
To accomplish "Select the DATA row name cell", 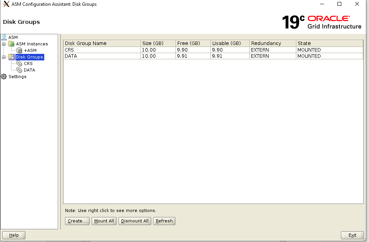I will 102,56.
